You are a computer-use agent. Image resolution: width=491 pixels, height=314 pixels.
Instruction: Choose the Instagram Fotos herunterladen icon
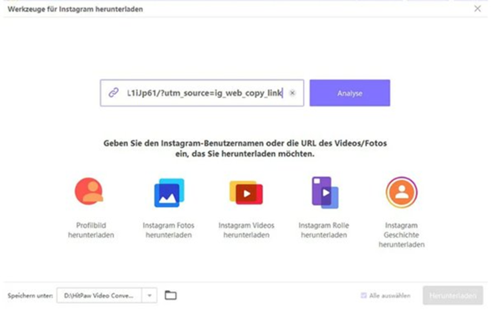click(169, 193)
